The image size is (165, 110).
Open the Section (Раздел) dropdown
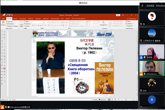[27, 26]
